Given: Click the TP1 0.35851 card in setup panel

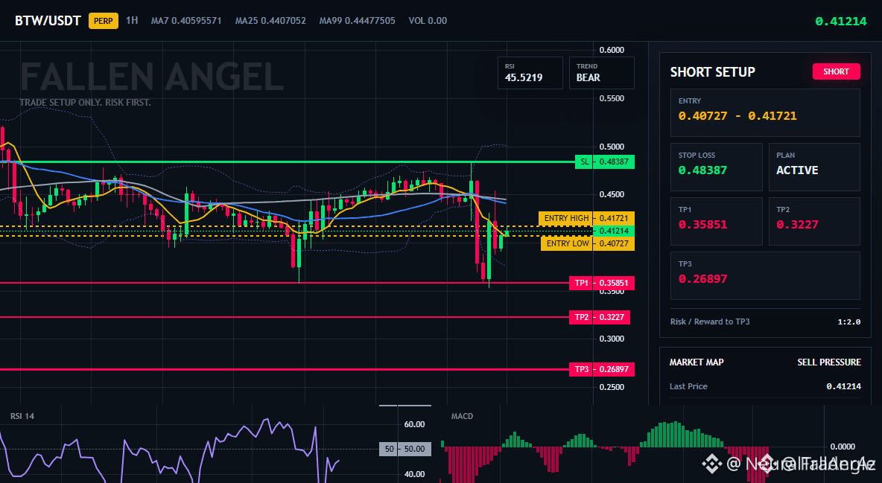Looking at the screenshot, I should pyautogui.click(x=716, y=221).
